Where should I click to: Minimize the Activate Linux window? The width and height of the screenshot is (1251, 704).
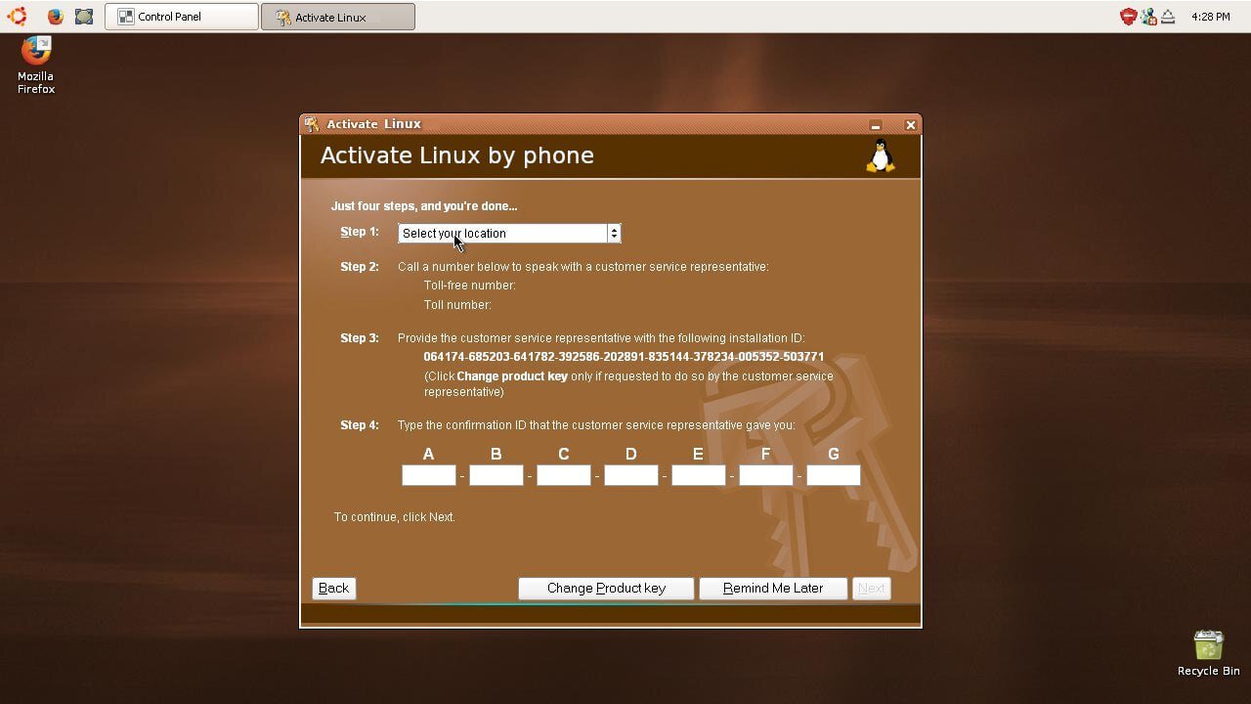876,125
